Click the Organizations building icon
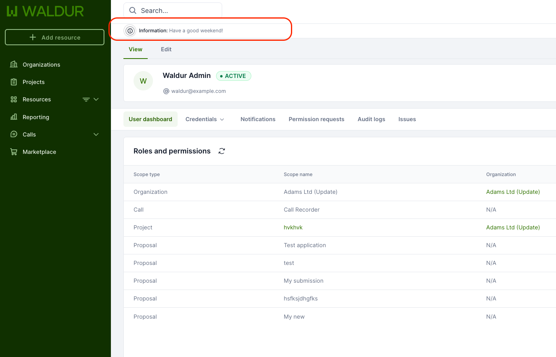The image size is (556, 357). point(14,65)
